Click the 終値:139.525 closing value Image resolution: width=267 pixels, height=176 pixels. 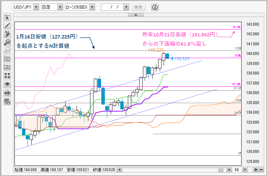pos(104,170)
